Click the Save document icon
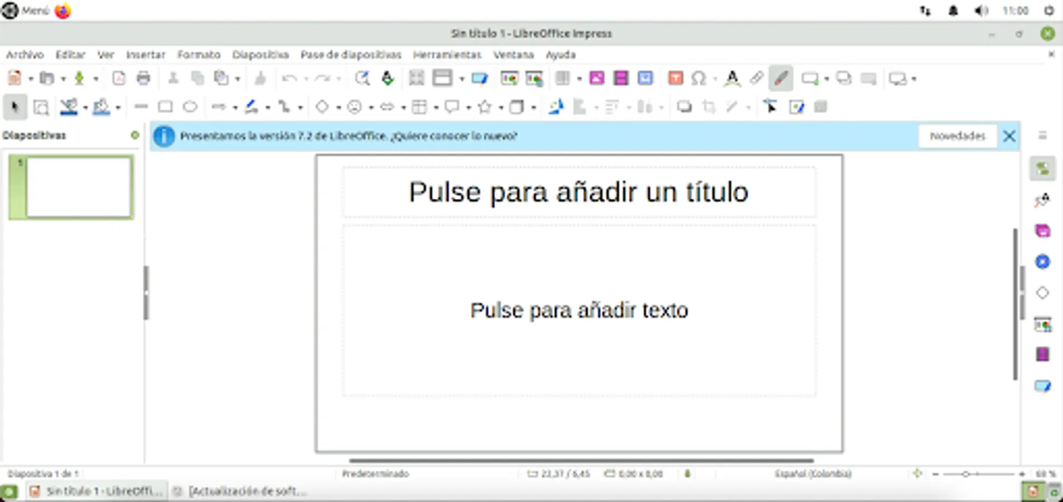Screen dimensions: 1063x502 click(x=79, y=78)
